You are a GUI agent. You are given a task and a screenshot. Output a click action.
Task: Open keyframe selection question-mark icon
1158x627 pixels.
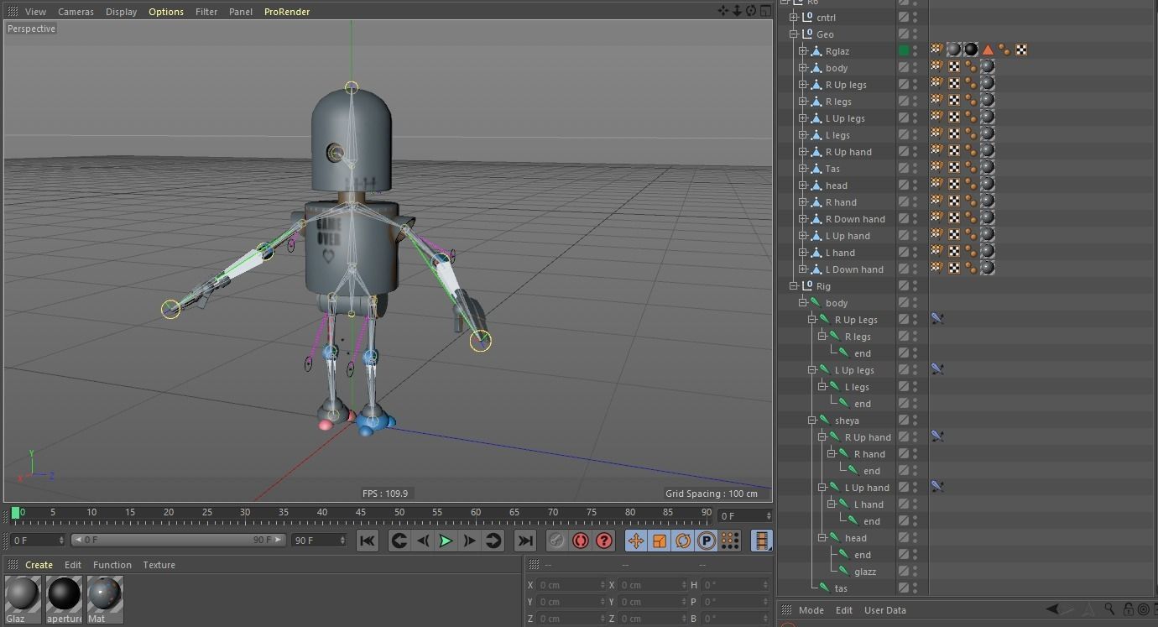pos(603,541)
